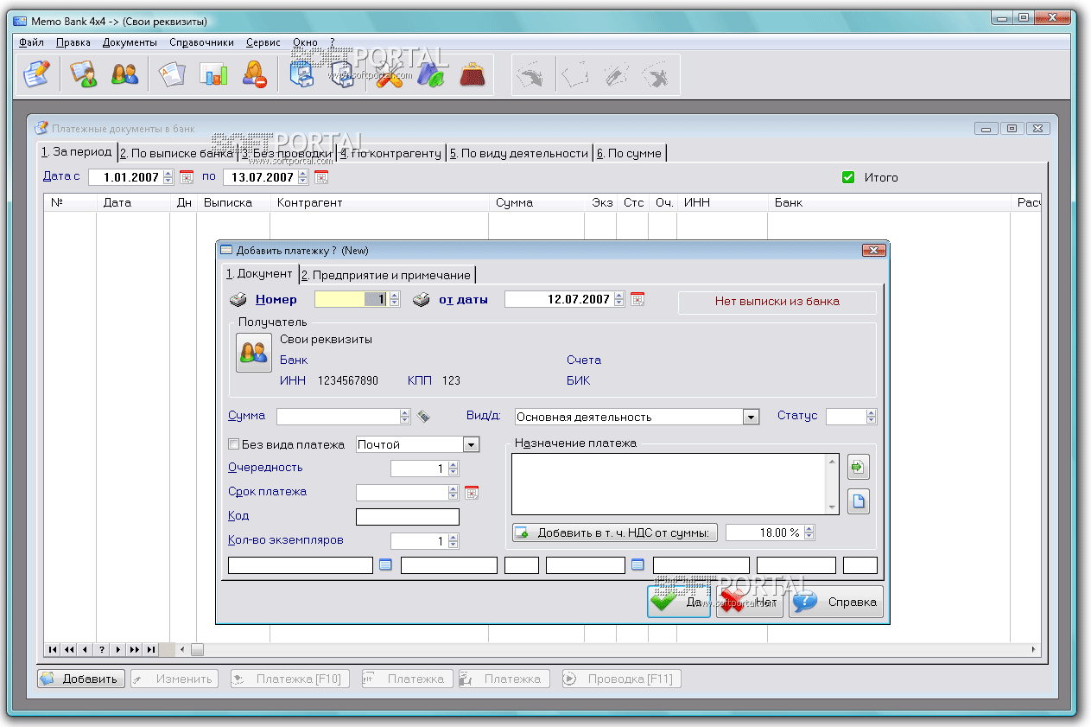Click the two-people recipient selection button
The height and width of the screenshot is (727, 1091).
(x=253, y=352)
